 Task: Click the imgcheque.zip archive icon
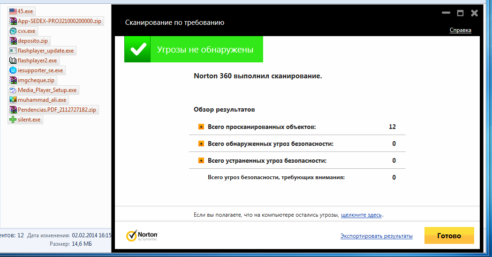click(13, 80)
